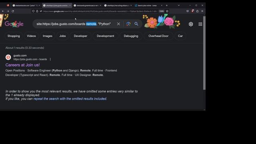This screenshot has height=144, width=256.
Task: Submit search with the magnifier icon
Action: tap(136, 24)
